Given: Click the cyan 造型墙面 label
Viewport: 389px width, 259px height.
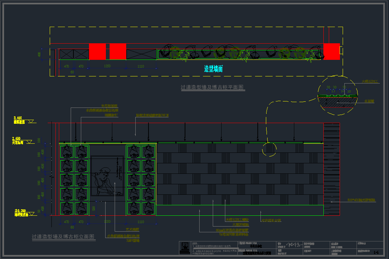Looking at the screenshot, I should point(213,69).
